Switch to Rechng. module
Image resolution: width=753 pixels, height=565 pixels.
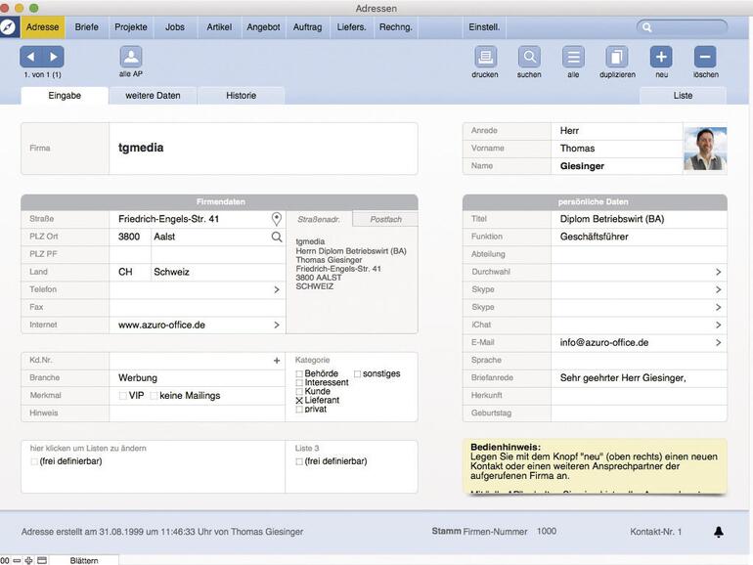(396, 27)
